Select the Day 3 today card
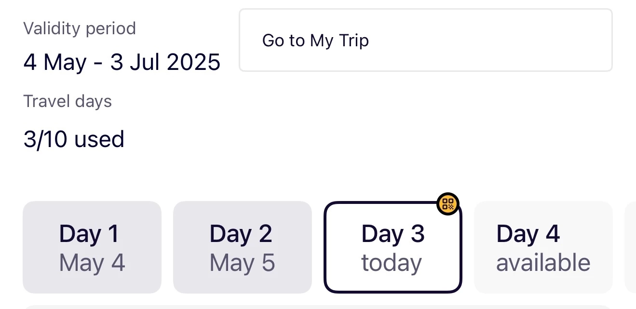This screenshot has width=636, height=309. point(392,247)
